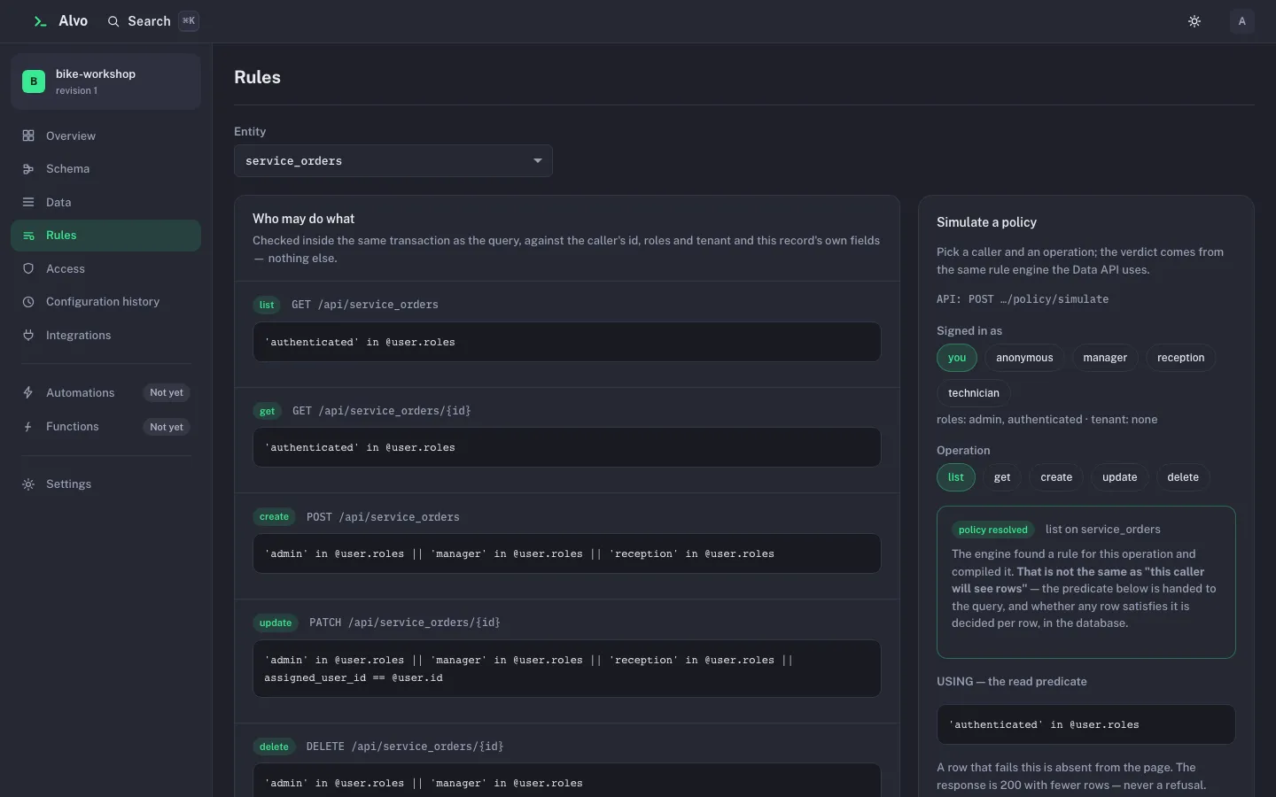Click the USING read predicate code box

pyautogui.click(x=1086, y=724)
